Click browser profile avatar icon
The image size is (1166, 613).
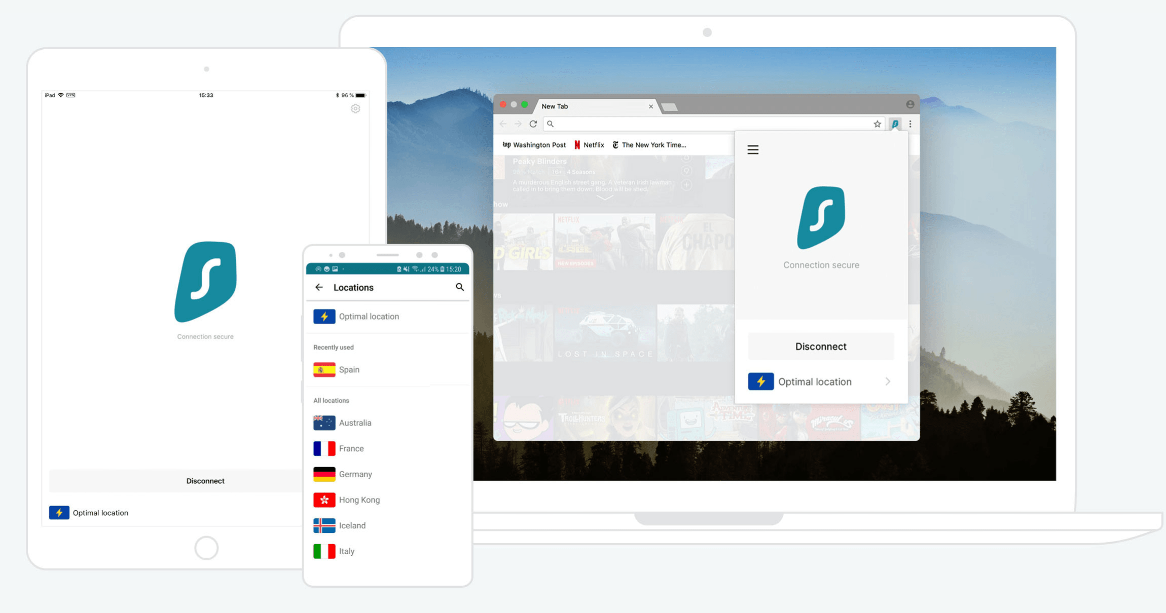coord(910,104)
